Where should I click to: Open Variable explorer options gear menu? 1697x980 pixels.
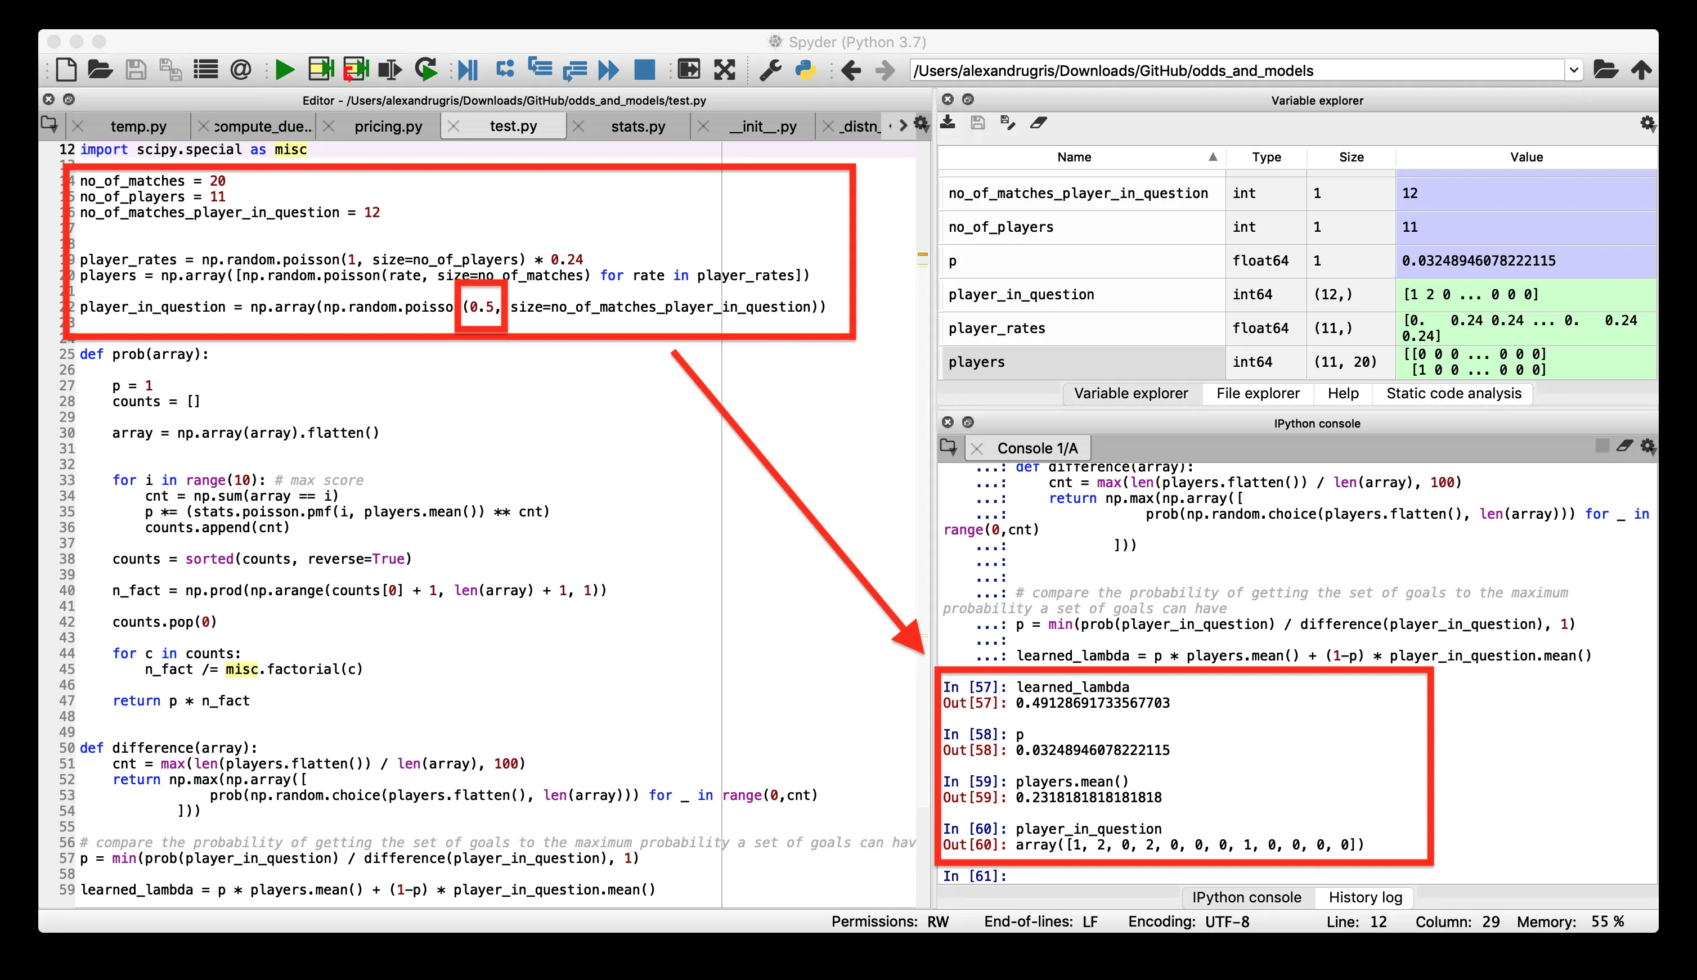pos(1647,123)
